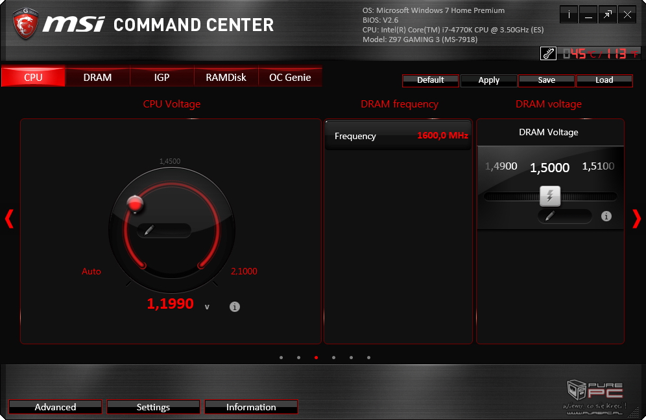Select the CPU tab
Image resolution: width=646 pixels, height=420 pixels.
(x=33, y=77)
